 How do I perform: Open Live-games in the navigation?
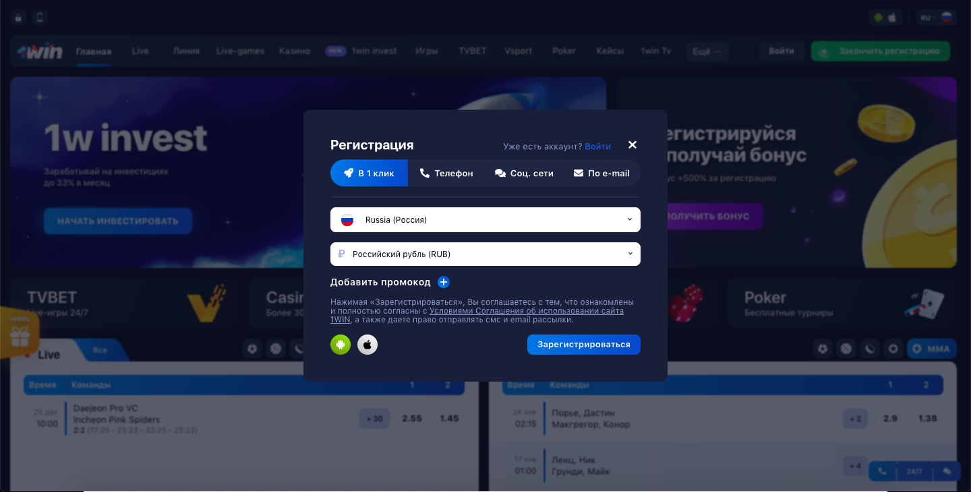pos(240,51)
